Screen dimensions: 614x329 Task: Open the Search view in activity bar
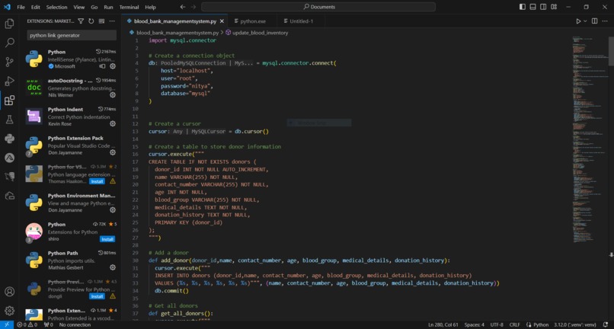pos(9,43)
